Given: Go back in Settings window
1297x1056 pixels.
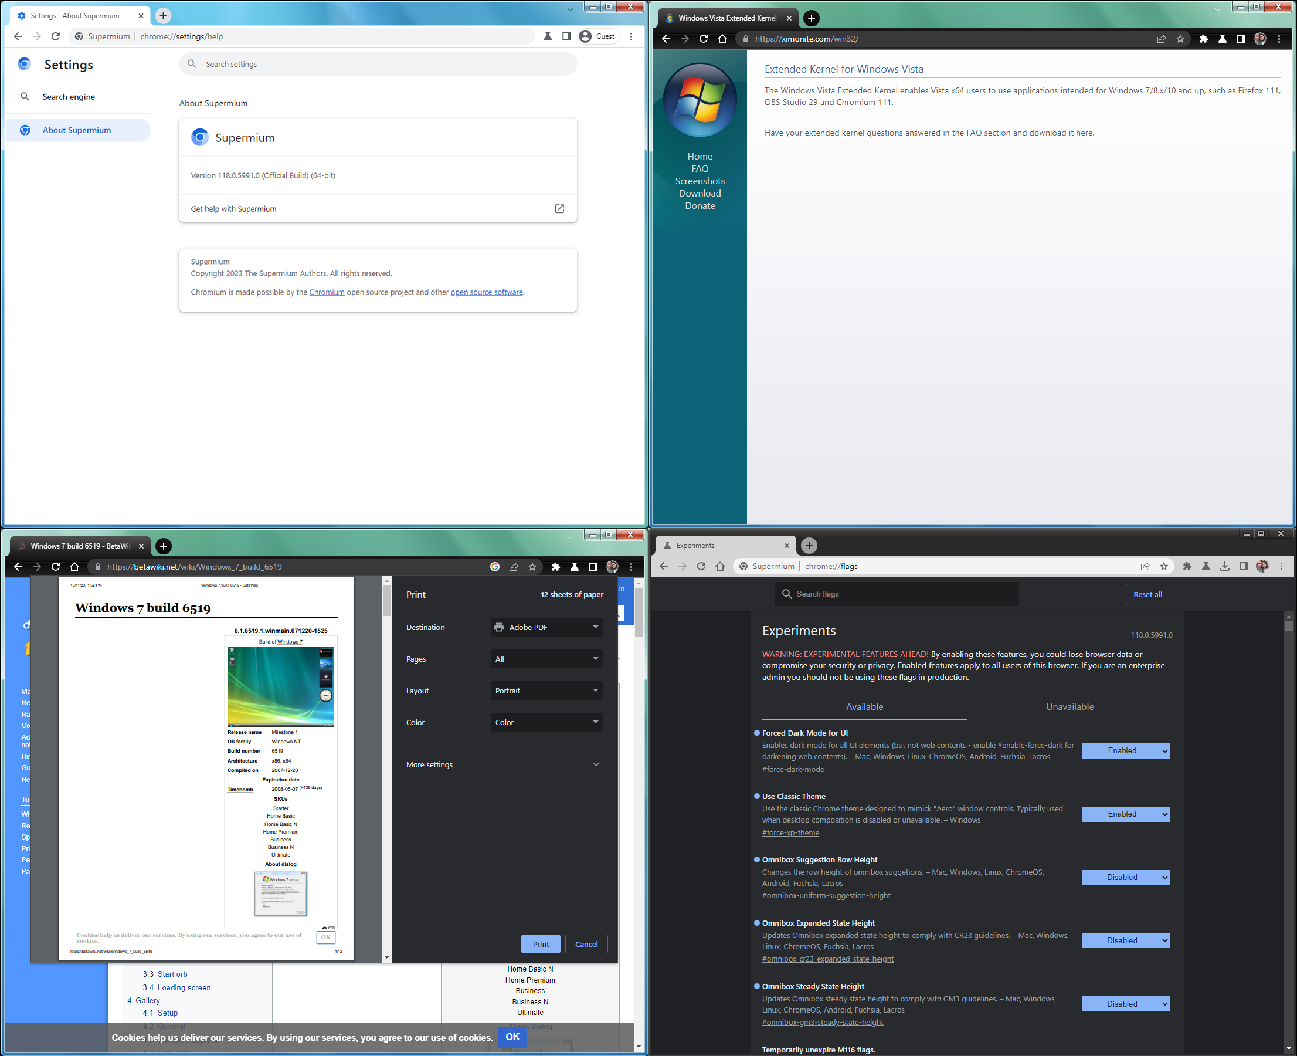Looking at the screenshot, I should (18, 36).
